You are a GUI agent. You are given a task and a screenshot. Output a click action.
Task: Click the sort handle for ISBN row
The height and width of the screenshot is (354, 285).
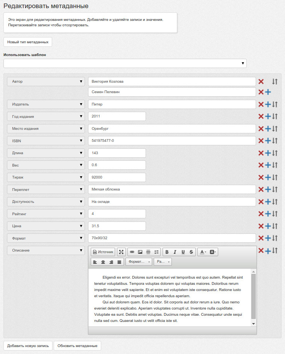coord(275,141)
